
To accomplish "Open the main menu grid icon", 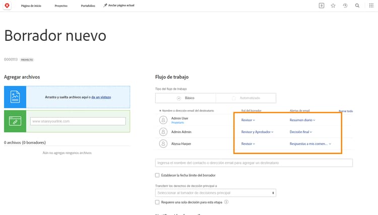I will click(x=371, y=6).
